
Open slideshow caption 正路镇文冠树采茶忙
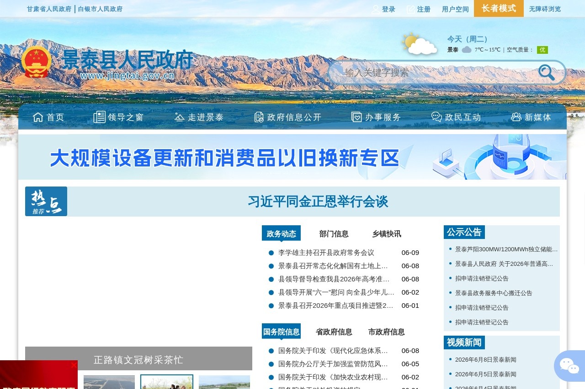click(x=138, y=359)
